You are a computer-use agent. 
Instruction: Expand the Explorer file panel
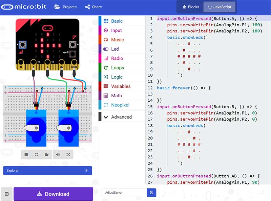point(47,171)
